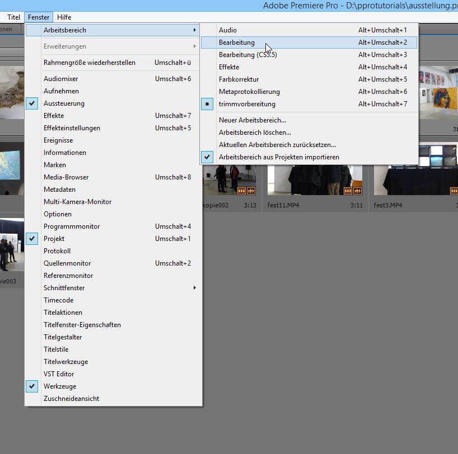Click the fest11.MP4 file name
The width and height of the screenshot is (458, 454).
(283, 205)
